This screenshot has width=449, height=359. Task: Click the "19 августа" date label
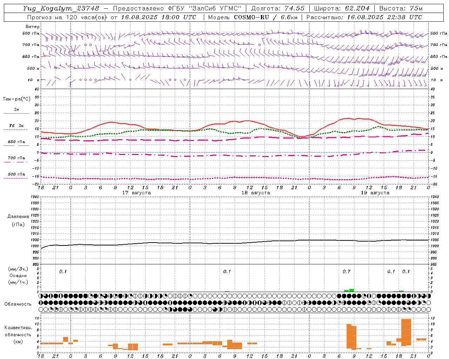click(375, 193)
